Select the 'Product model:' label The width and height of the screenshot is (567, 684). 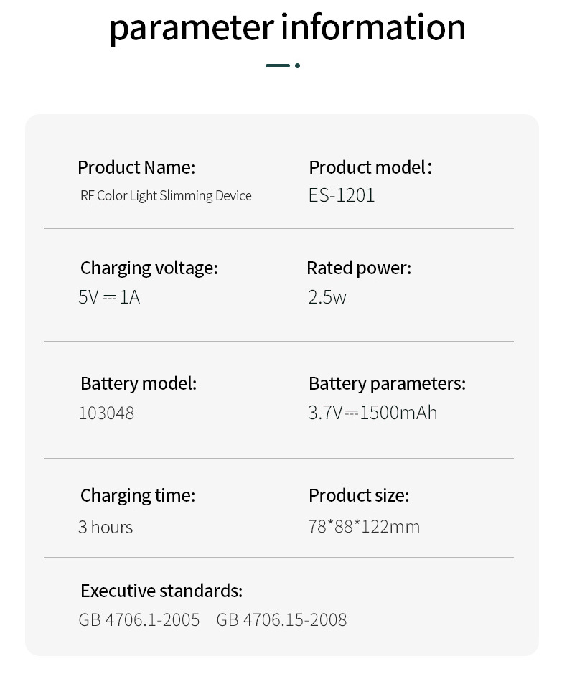tap(370, 167)
